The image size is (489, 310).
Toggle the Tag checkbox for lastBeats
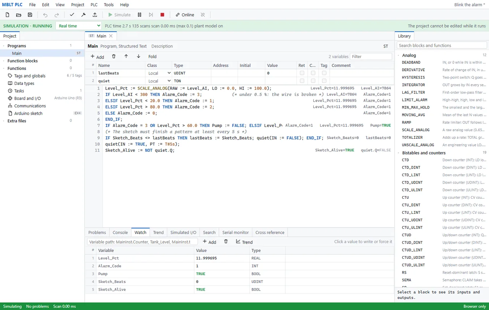coord(324,73)
